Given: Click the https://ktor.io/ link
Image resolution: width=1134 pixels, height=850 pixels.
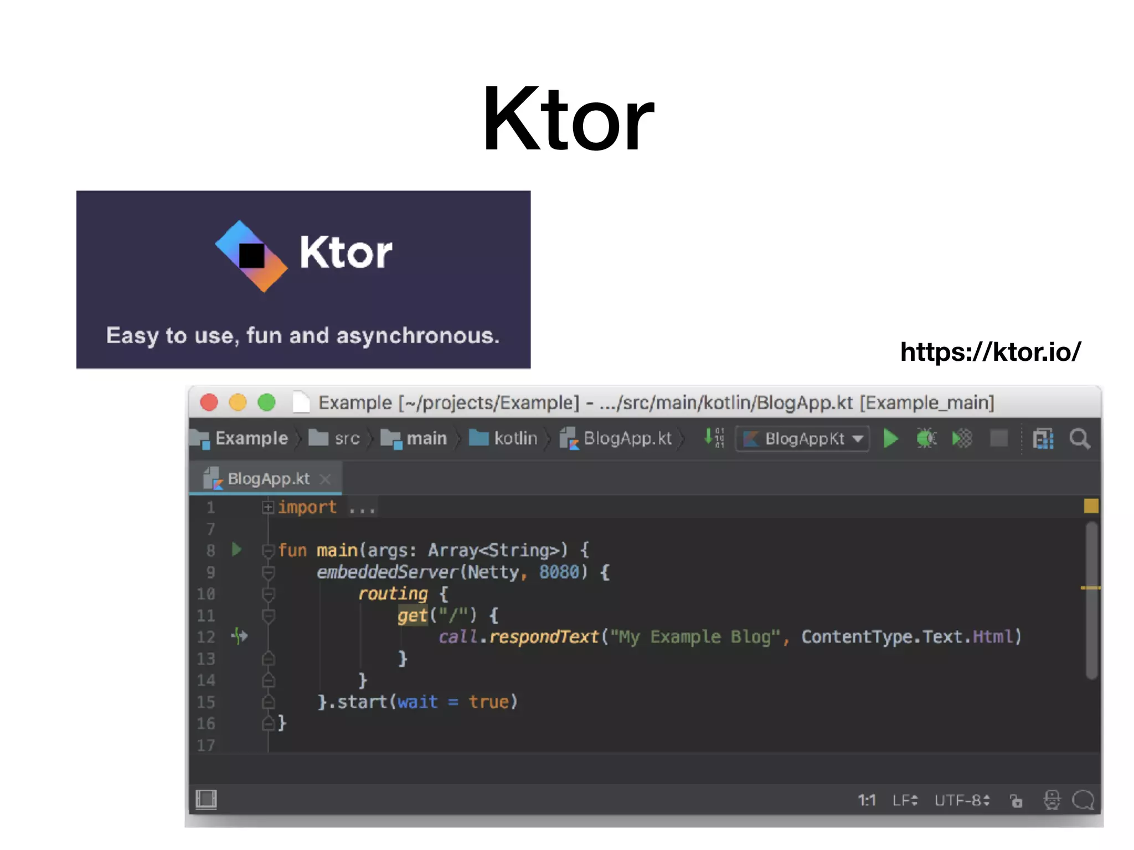Looking at the screenshot, I should pyautogui.click(x=990, y=352).
